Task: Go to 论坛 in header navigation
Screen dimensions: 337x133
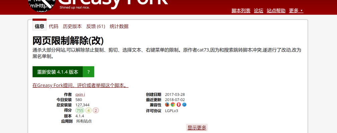Action: 258,11
